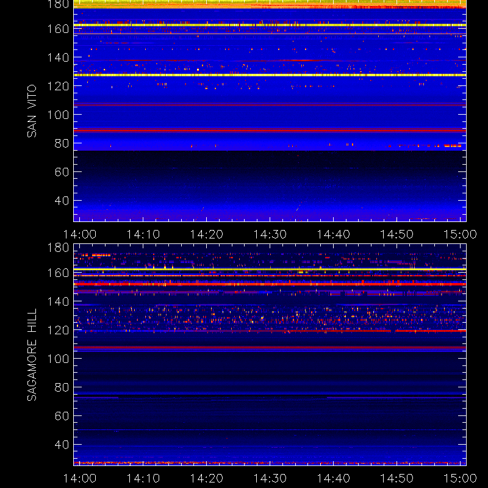Click the SAN VITO axis title

point(32,111)
